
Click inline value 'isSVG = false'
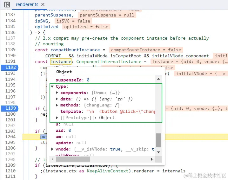73,21
